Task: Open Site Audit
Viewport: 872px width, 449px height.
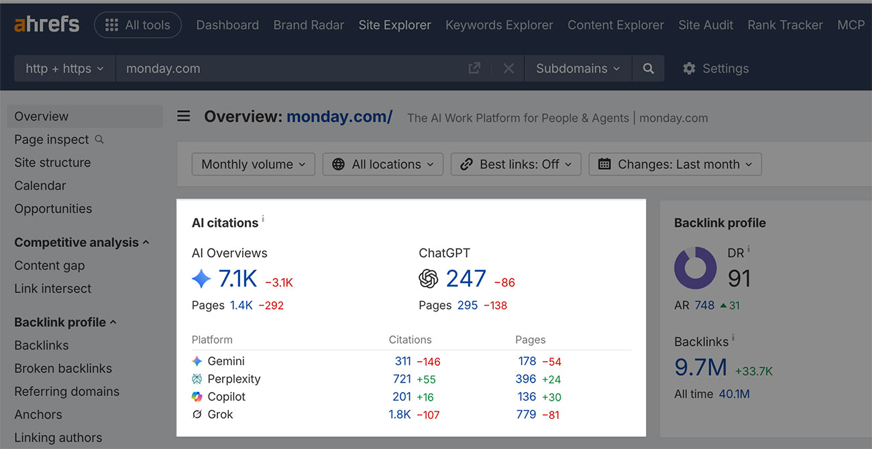Action: [x=706, y=25]
